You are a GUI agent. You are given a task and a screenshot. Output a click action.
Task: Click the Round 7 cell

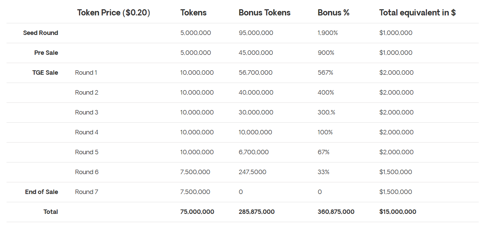87,192
